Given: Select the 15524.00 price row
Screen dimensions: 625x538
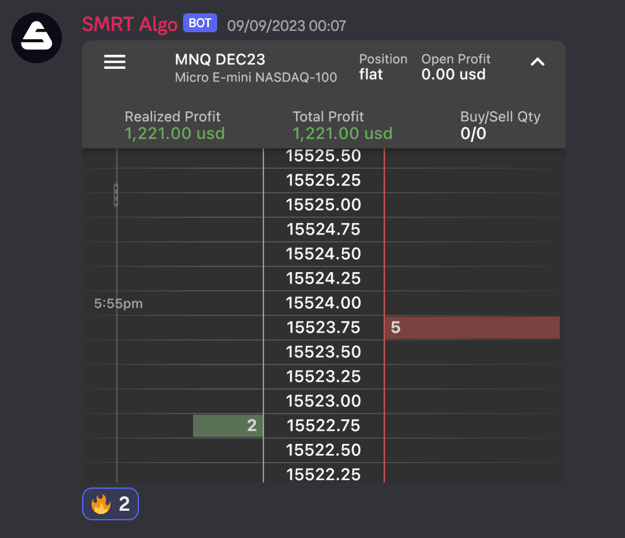Looking at the screenshot, I should click(x=323, y=302).
